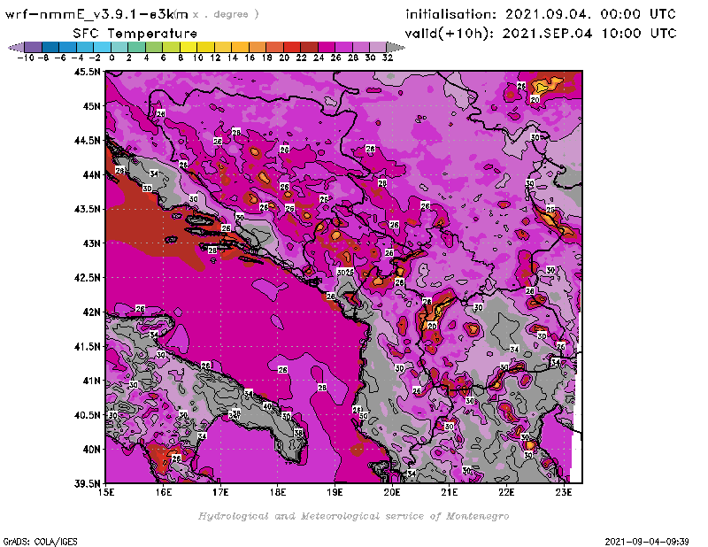
Task: Click the 32 legend tick label
Action: [388, 58]
